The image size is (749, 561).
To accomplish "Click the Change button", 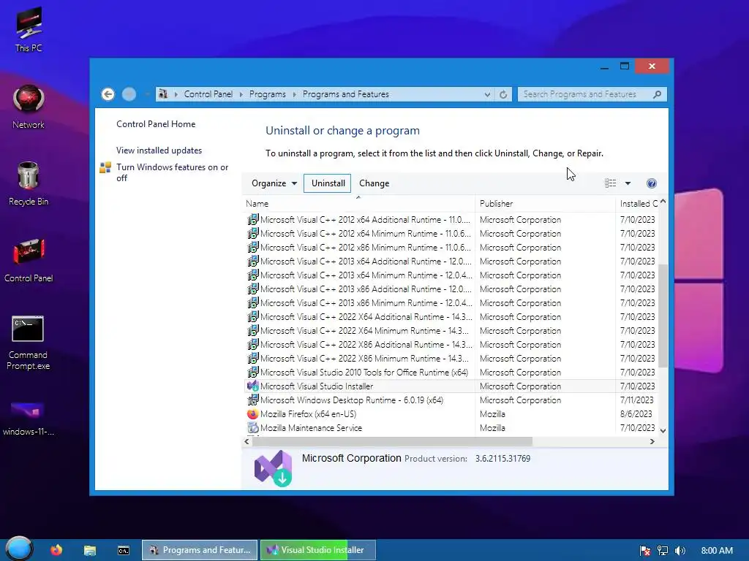I will (x=374, y=183).
